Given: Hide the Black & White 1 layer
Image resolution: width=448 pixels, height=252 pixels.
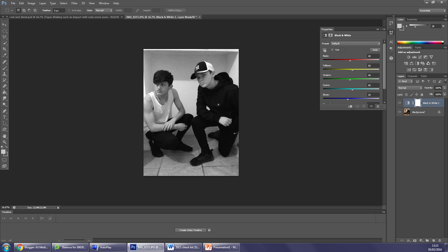Looking at the screenshot, I should pos(400,103).
